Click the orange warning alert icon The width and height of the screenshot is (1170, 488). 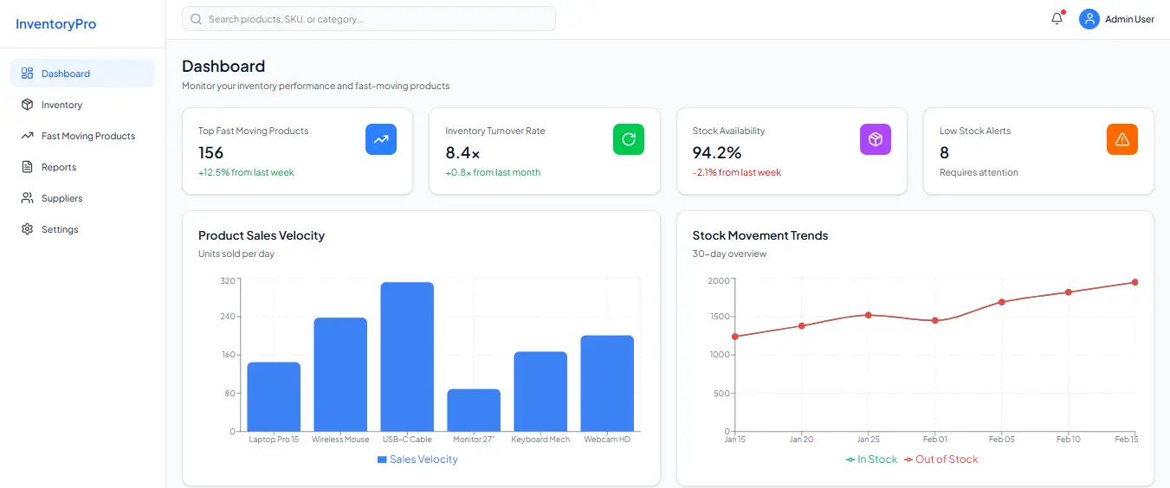(x=1122, y=139)
